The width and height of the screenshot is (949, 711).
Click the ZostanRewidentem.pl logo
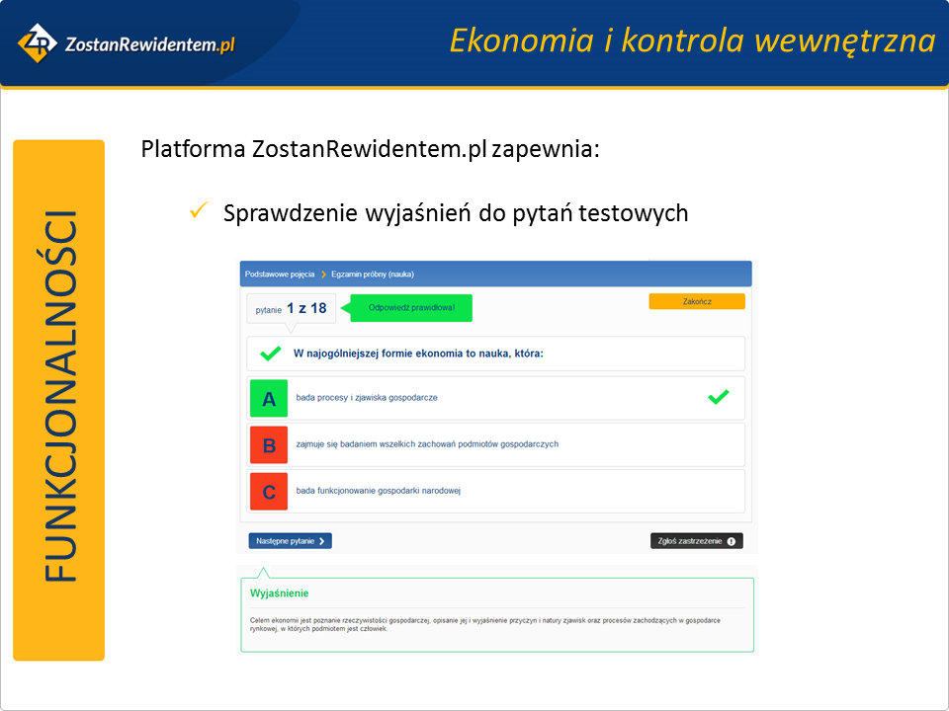pos(126,43)
